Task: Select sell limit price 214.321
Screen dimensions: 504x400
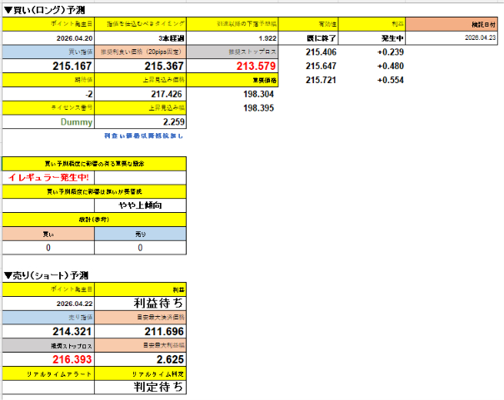Action: click(x=48, y=331)
